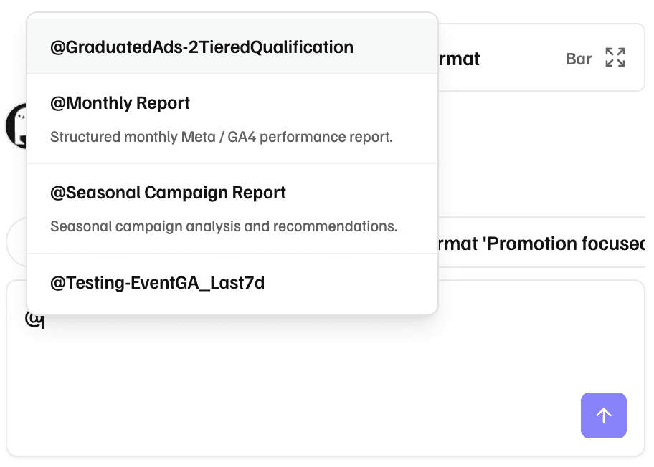Screen dimensions: 654x467
Task: Click the "Structured monthly Meta / GA4" description
Action: 221,137
